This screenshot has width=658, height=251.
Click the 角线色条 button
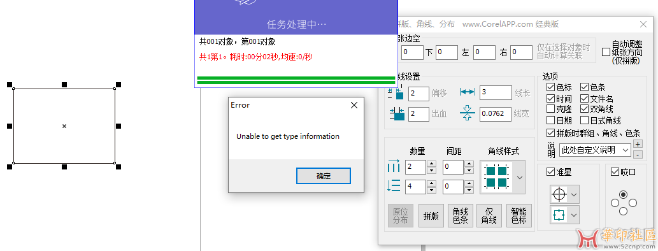[461, 216]
